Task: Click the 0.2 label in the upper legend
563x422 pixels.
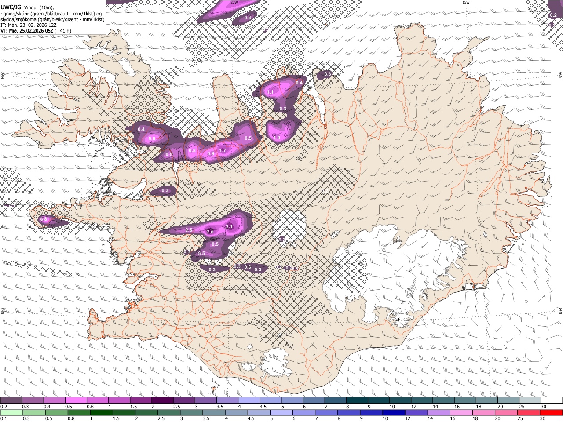Action: click(x=4, y=407)
